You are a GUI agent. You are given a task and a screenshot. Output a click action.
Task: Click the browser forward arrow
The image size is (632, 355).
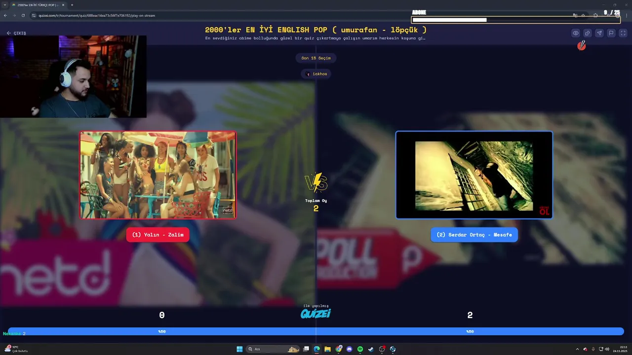coord(14,15)
